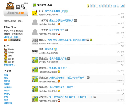
Task: Click the 十来万吧 author name before 阿嬷爱吃巧克力
Action: pos(43,30)
